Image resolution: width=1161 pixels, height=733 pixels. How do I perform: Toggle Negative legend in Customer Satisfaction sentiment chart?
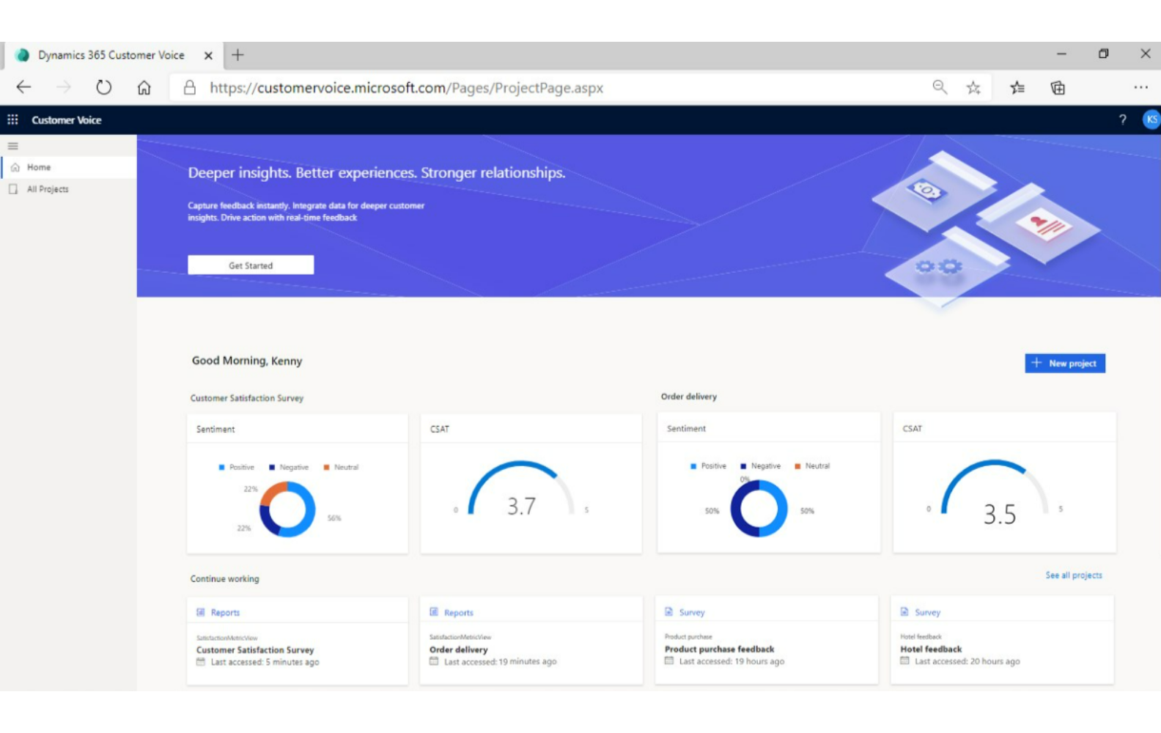click(289, 467)
